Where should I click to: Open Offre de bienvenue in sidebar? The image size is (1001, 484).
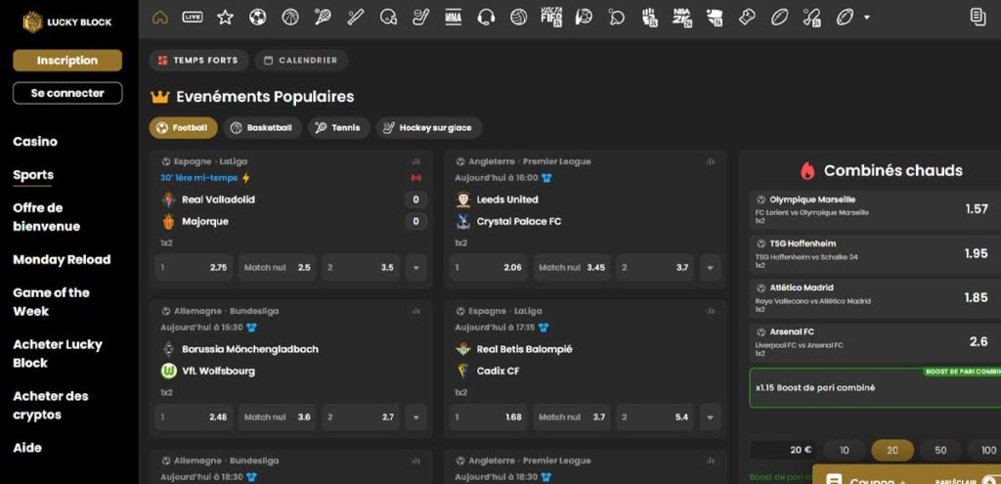click(47, 217)
